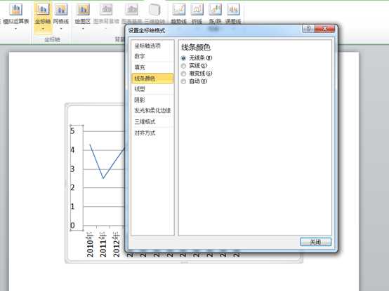This screenshot has width=389, height=291.
Task: Click the value 3 on vertical axis
Action: click(72, 169)
